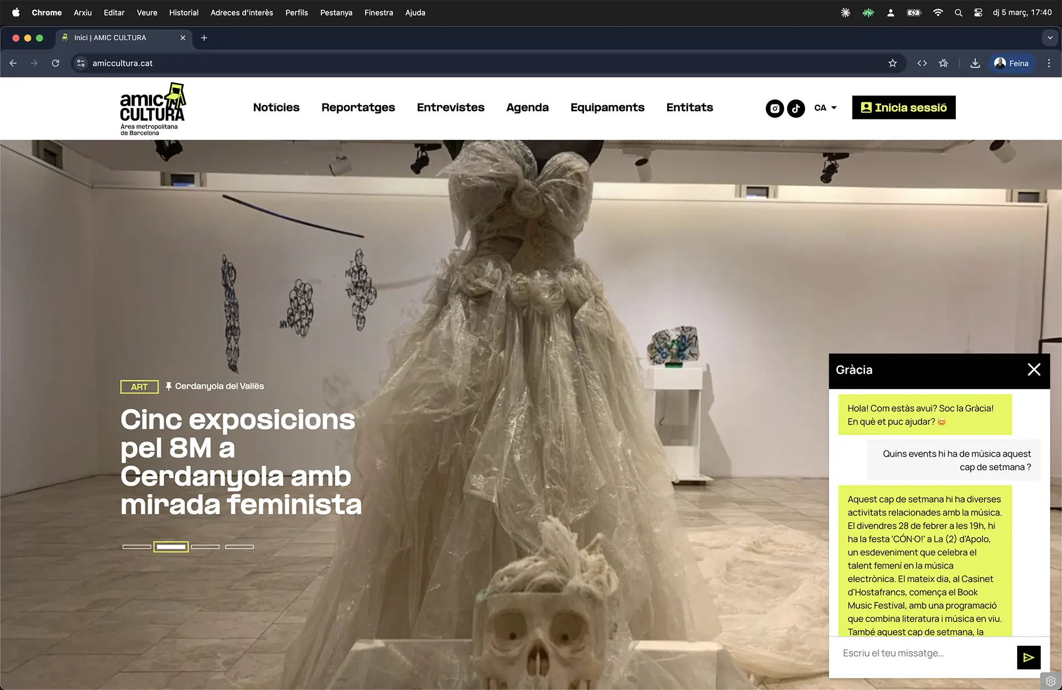The width and height of the screenshot is (1062, 690).
Task: Open the macOS Spotlight search icon
Action: [959, 12]
